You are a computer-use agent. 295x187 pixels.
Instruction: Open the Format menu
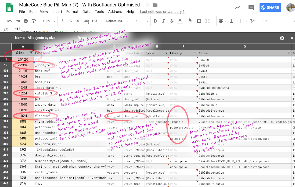[x=72, y=12]
